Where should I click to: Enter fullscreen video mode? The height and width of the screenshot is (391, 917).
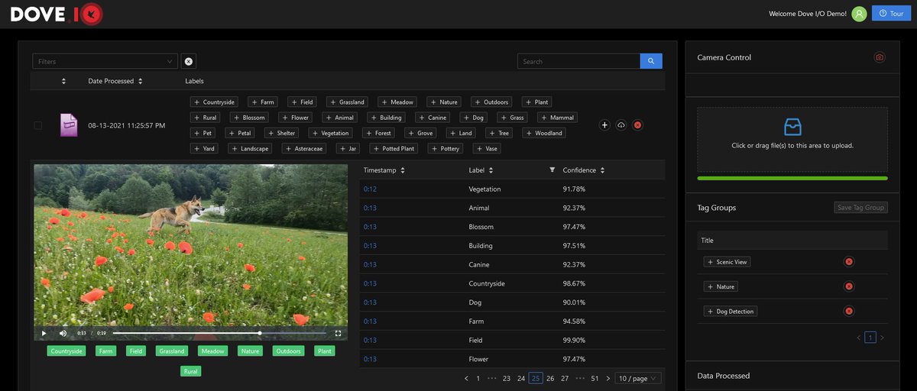pyautogui.click(x=338, y=333)
